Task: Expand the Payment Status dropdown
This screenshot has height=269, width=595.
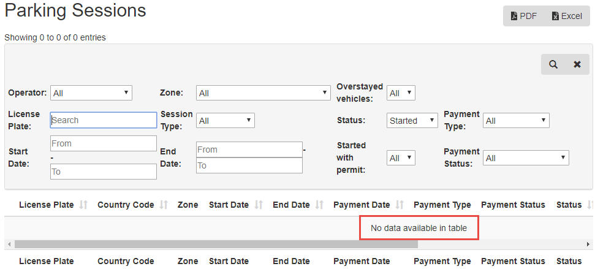Action: (526, 158)
